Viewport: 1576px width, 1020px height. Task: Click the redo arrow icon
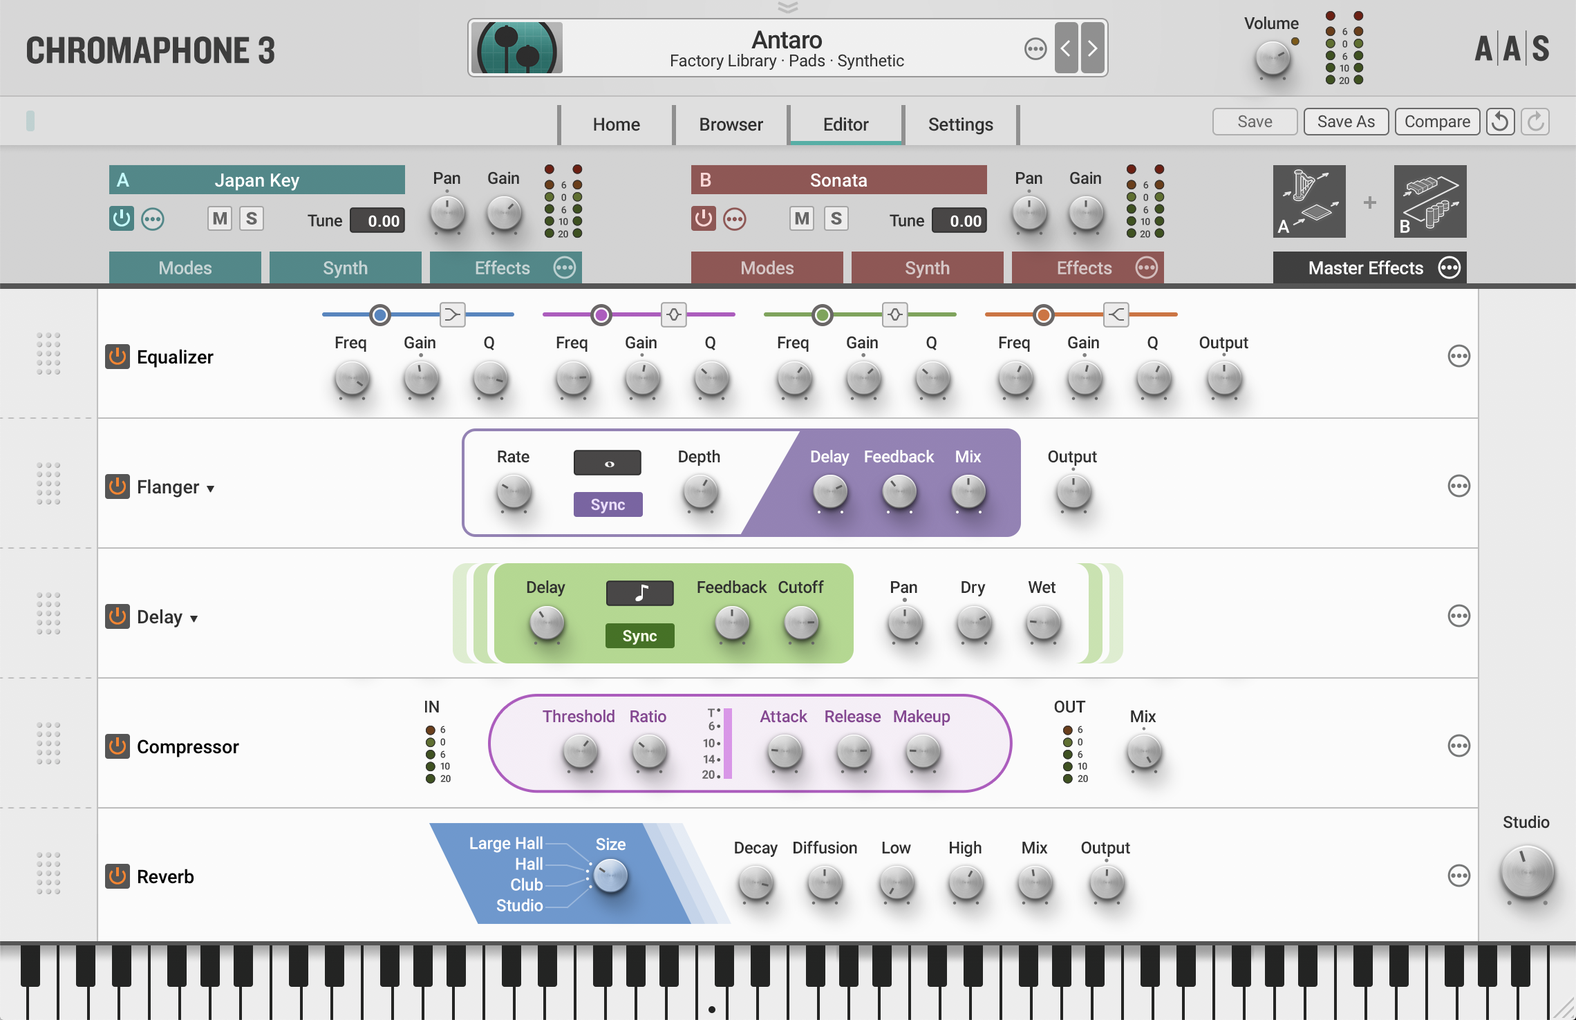coord(1536,121)
